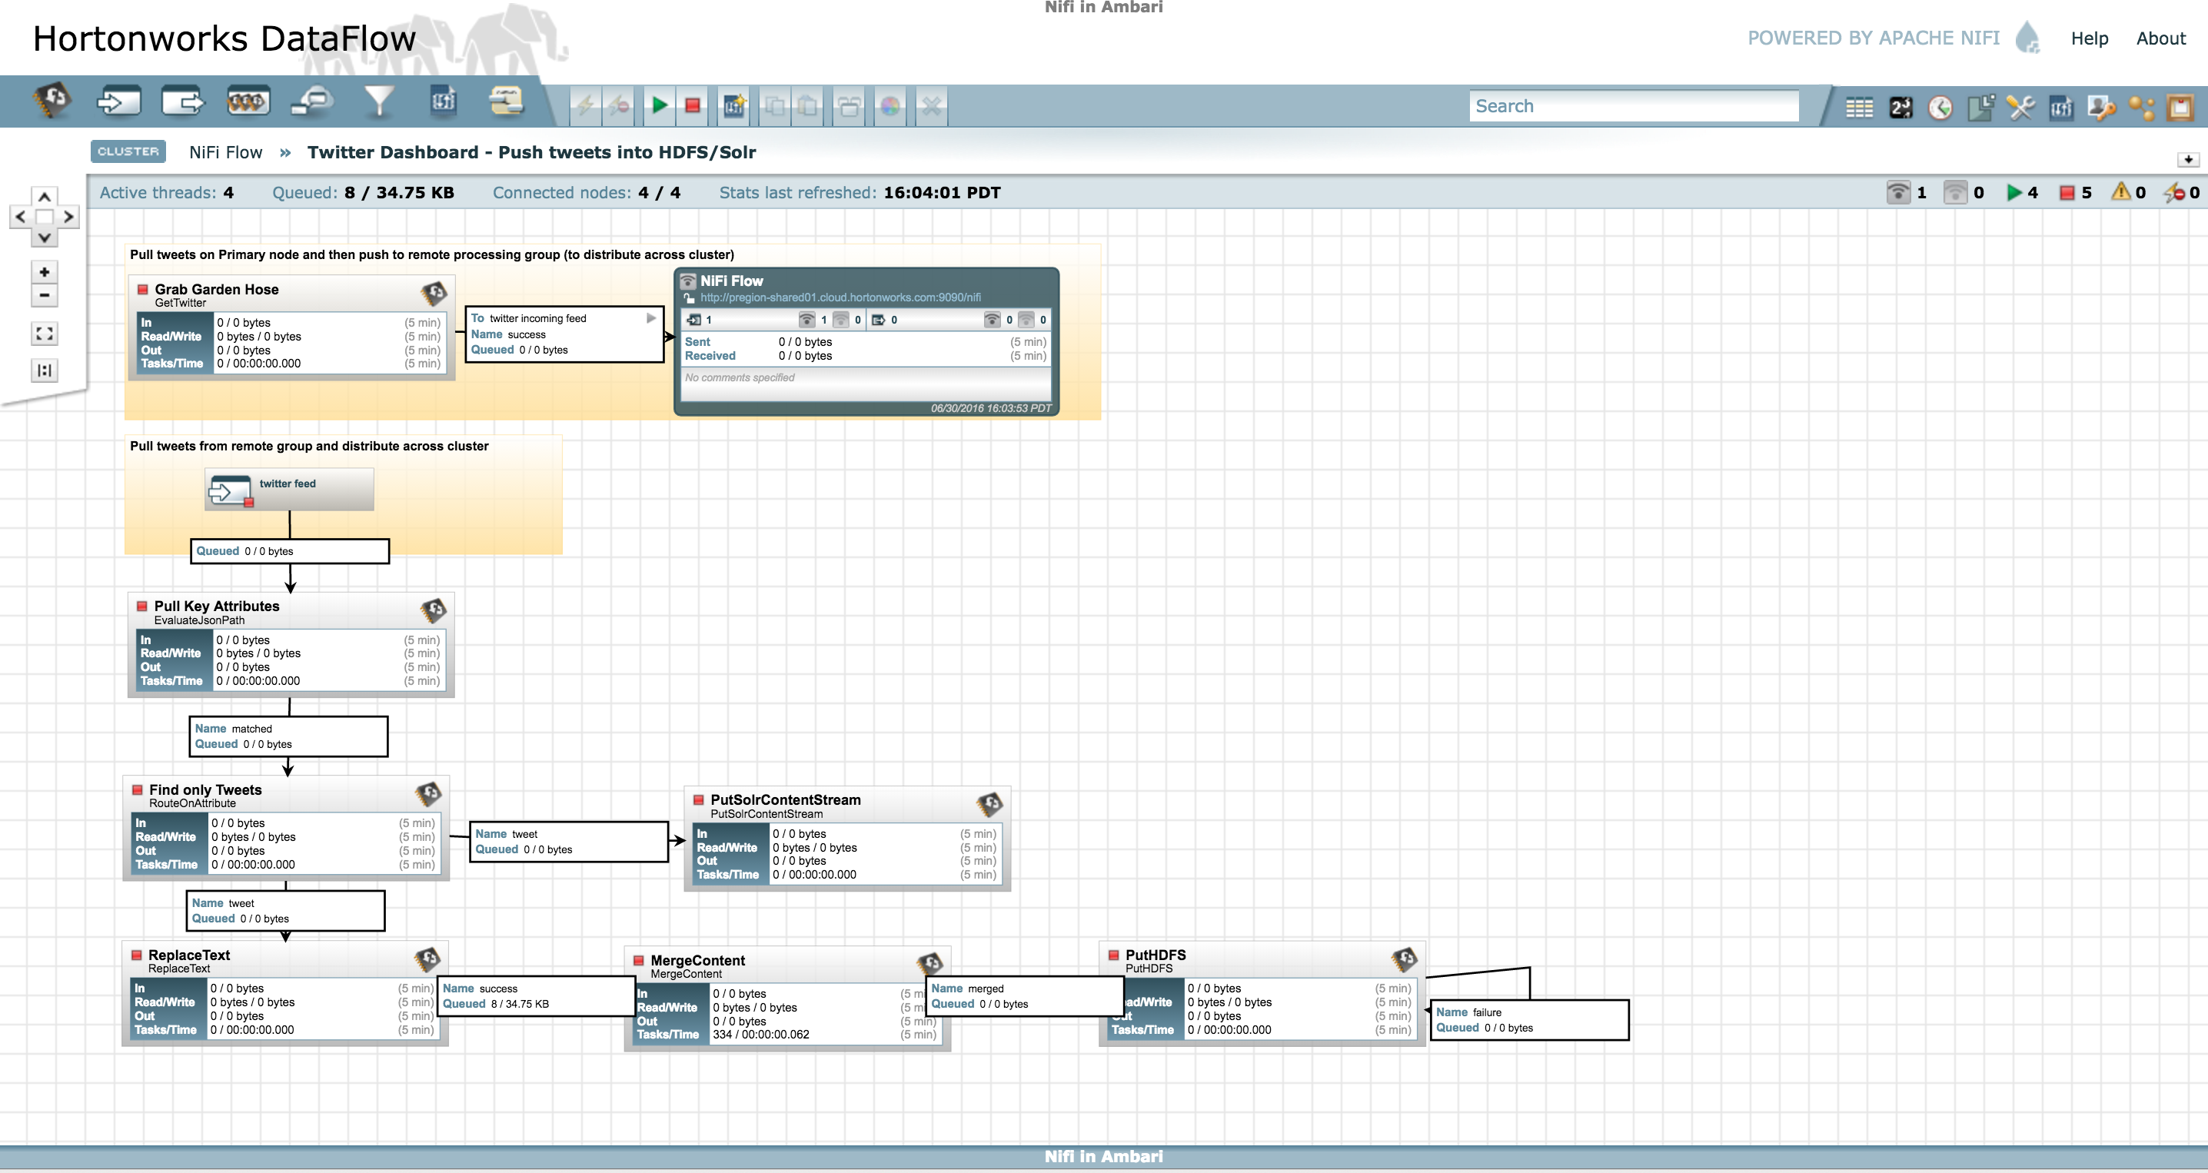Stop selected components with red stop button
Screen dimensions: 2208x1173
[693, 105]
